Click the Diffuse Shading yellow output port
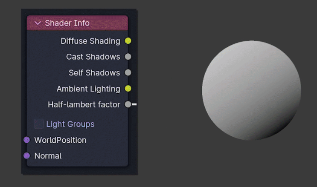The image size is (317, 187). point(128,41)
